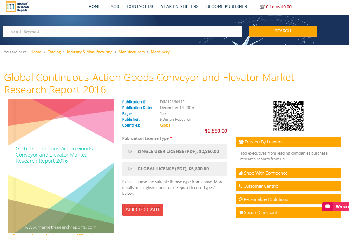Select Single User License radio button

[130, 151]
